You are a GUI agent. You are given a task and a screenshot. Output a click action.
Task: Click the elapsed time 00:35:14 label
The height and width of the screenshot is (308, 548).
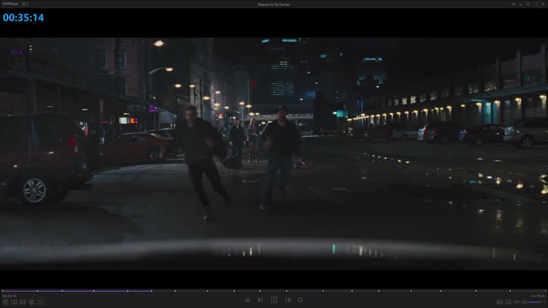[9, 296]
